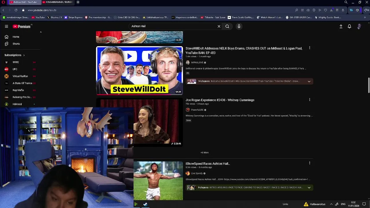Open Opera extensions cube icon
Screen dimensions: 370x208
click(x=358, y=10)
